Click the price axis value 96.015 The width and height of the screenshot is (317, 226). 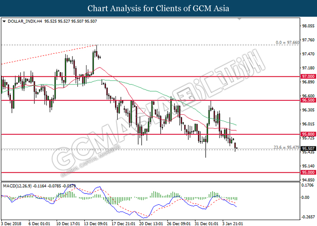click(308, 124)
